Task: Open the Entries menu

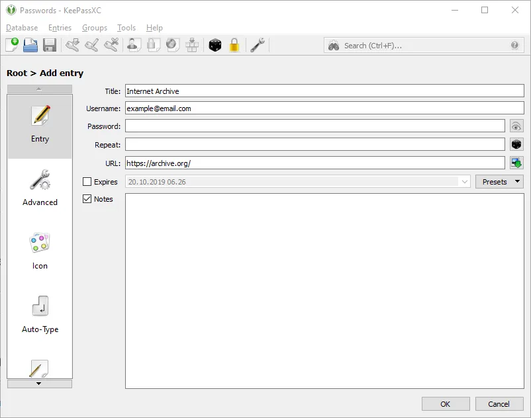Action: pyautogui.click(x=60, y=28)
